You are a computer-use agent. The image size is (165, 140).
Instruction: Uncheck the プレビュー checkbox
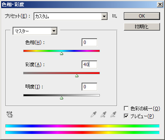(126, 116)
